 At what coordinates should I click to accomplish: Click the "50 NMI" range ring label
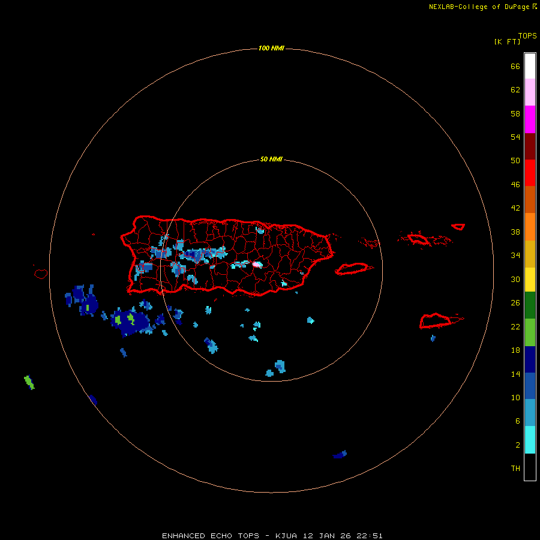pyautogui.click(x=271, y=159)
